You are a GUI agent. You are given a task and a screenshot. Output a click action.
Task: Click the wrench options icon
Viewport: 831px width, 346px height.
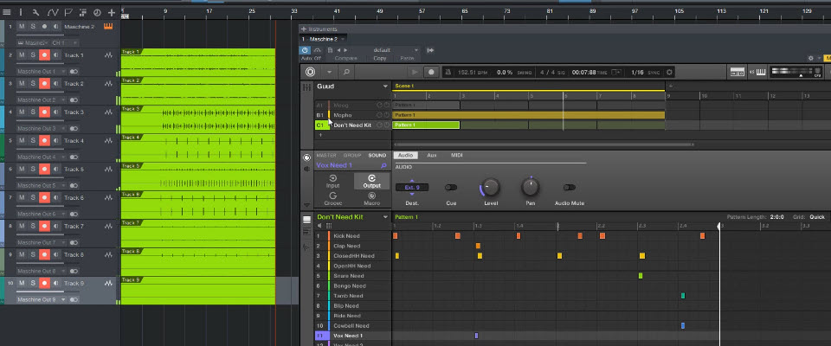(x=36, y=12)
